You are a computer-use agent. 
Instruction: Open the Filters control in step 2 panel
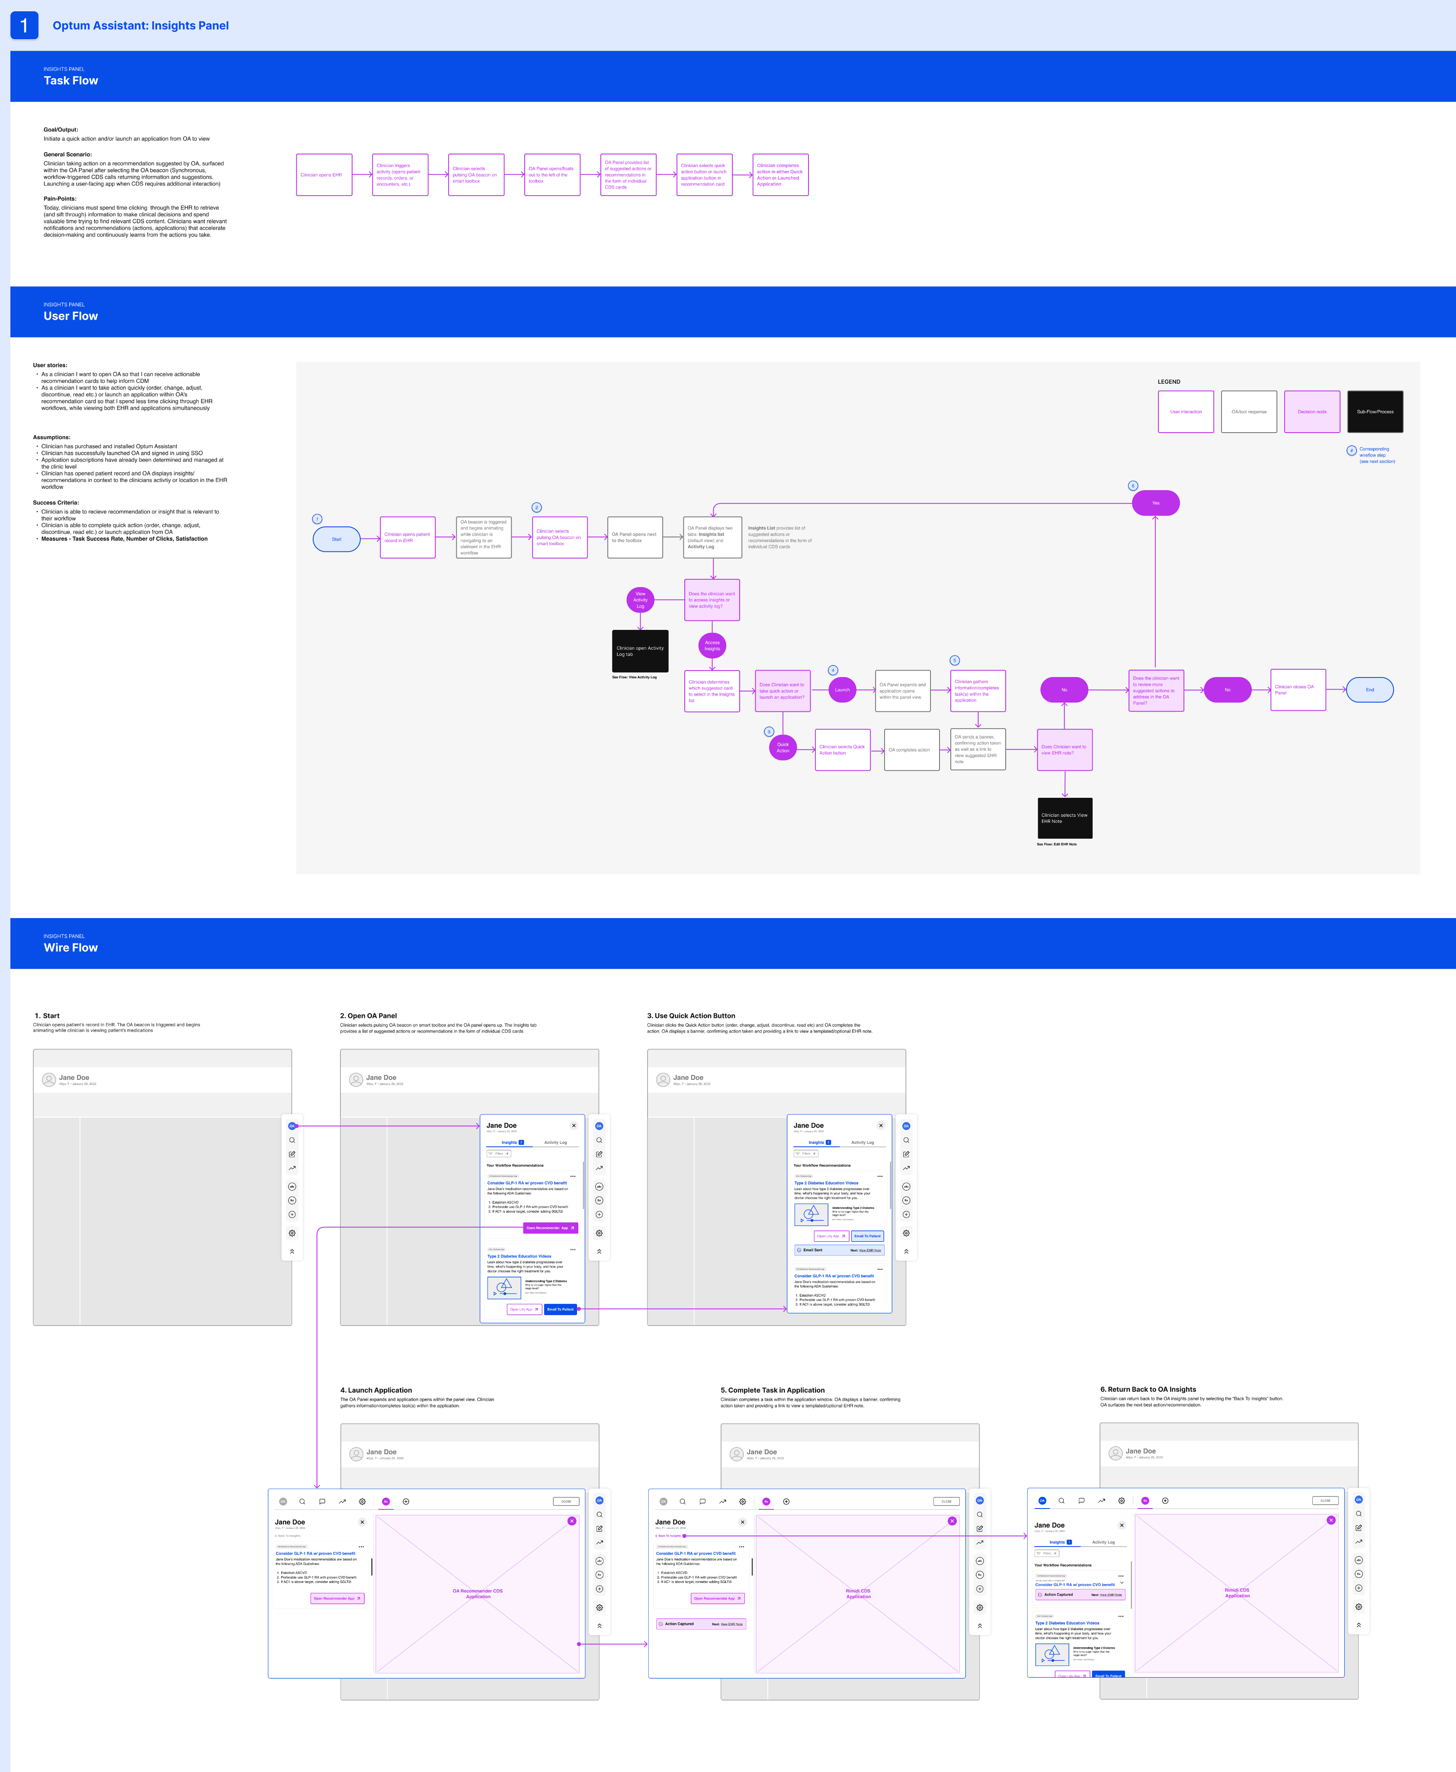(x=498, y=1153)
